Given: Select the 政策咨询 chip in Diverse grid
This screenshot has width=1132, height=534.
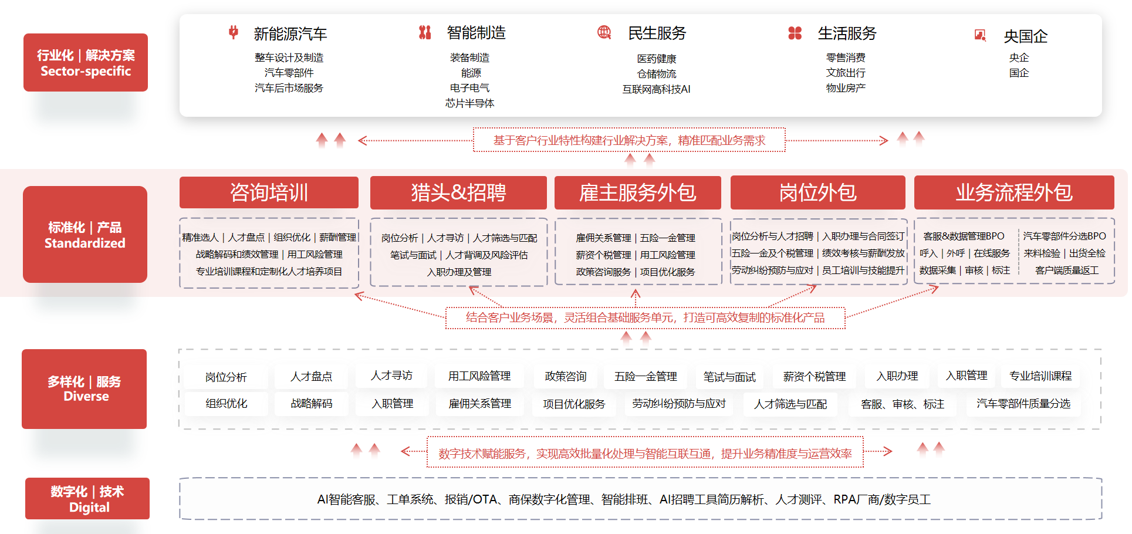Looking at the screenshot, I should coord(566,377).
